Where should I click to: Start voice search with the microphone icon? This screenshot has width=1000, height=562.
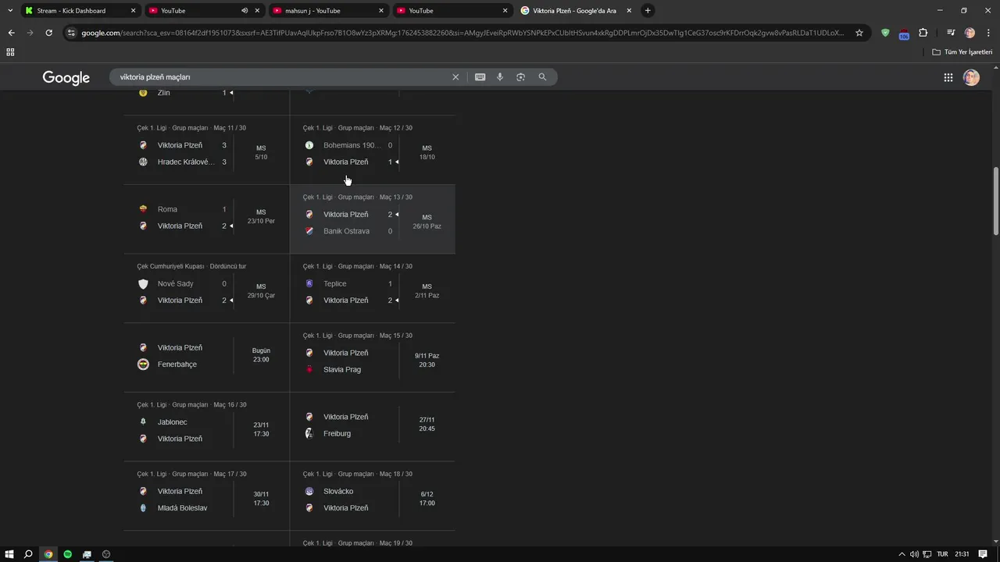click(500, 77)
